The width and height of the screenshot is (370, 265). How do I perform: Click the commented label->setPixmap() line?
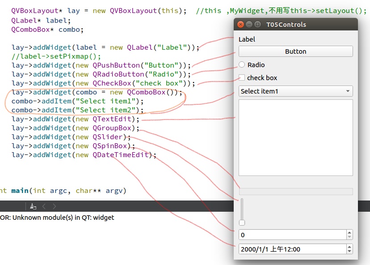(56, 56)
